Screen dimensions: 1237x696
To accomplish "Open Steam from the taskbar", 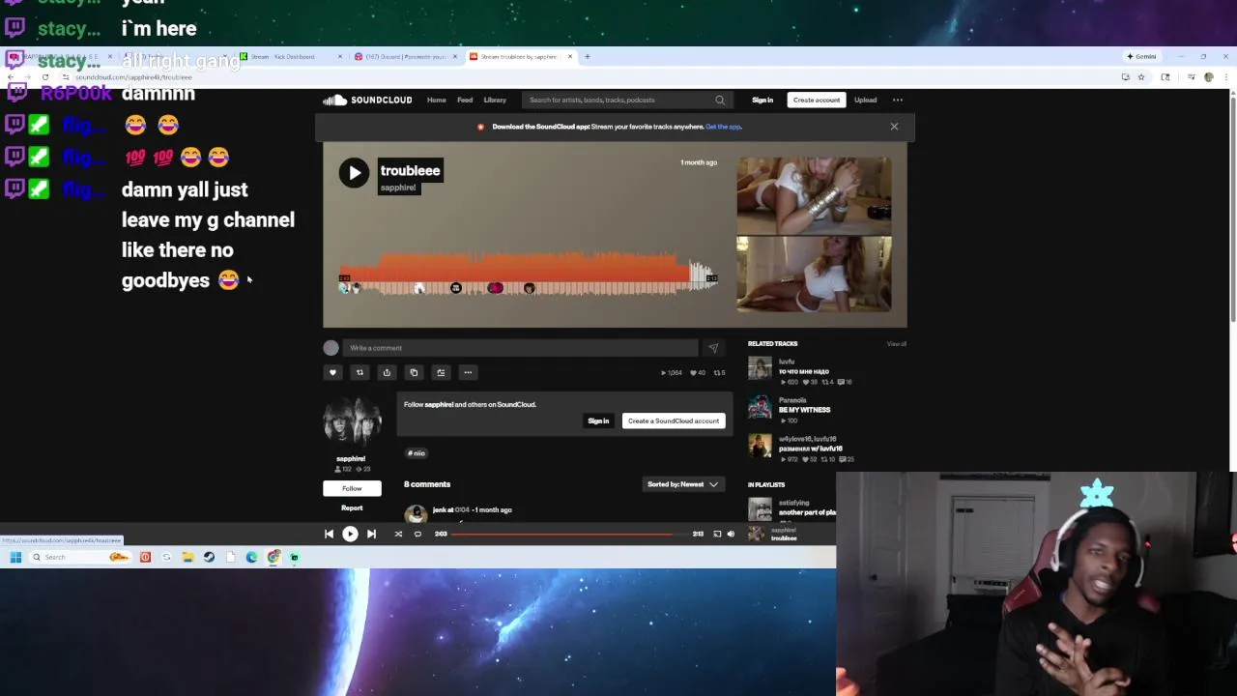I will [209, 557].
